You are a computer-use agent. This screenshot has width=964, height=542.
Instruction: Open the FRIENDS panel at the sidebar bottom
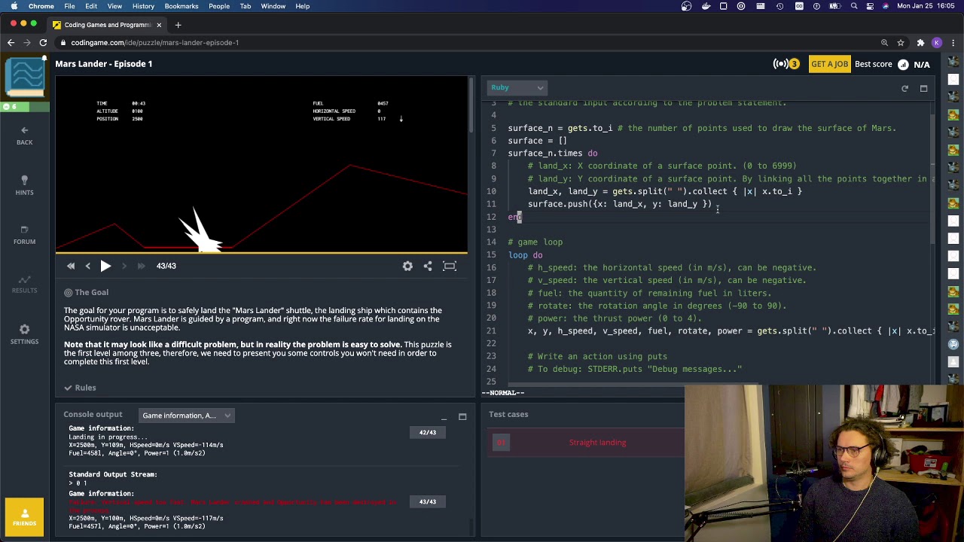[24, 516]
